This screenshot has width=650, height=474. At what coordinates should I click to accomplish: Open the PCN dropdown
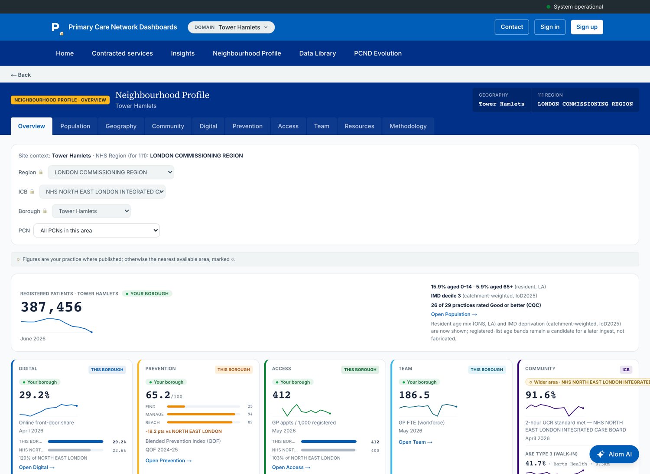click(97, 231)
